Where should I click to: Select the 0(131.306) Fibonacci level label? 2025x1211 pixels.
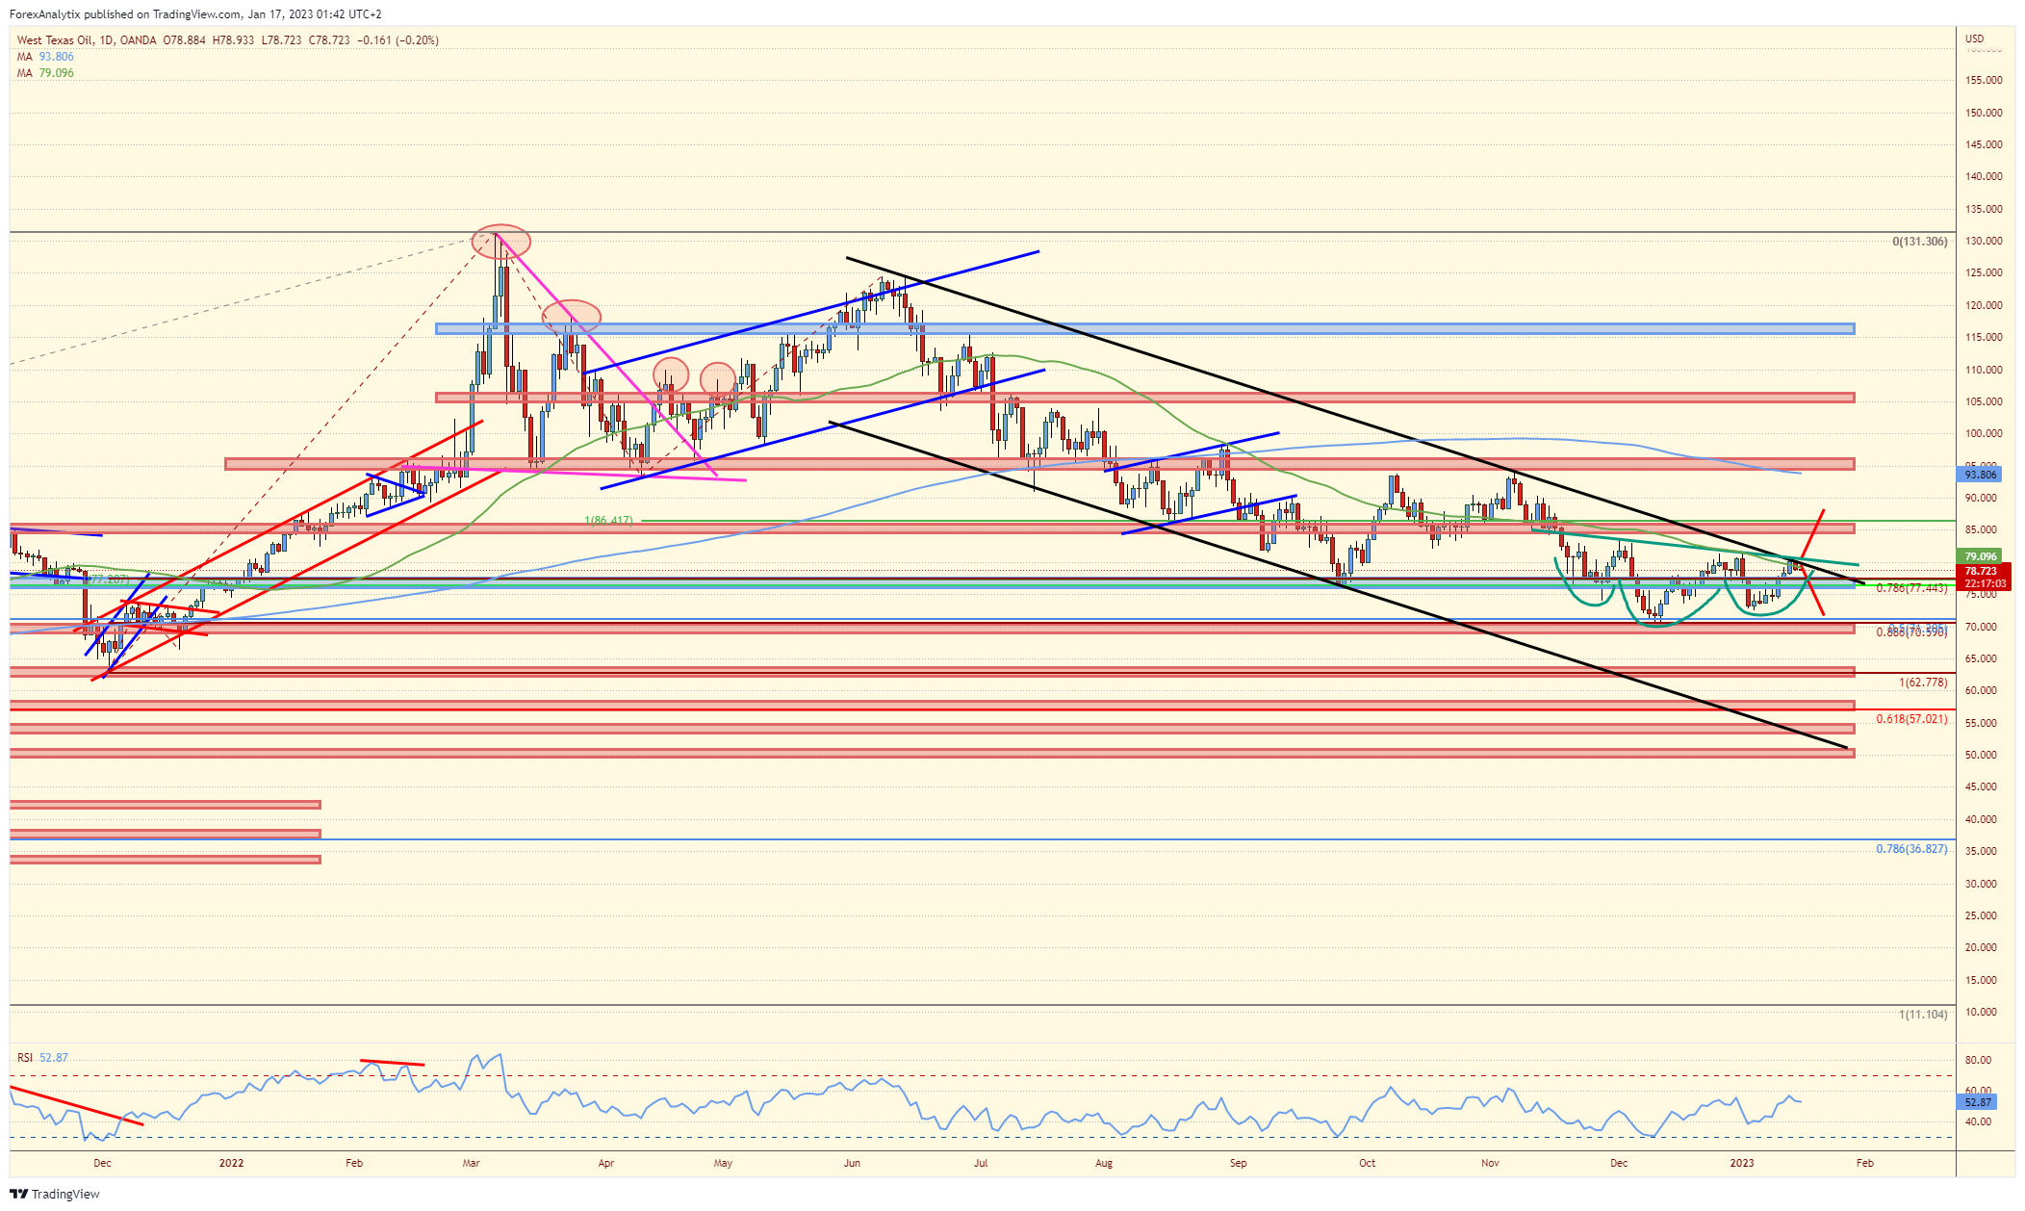[1919, 242]
